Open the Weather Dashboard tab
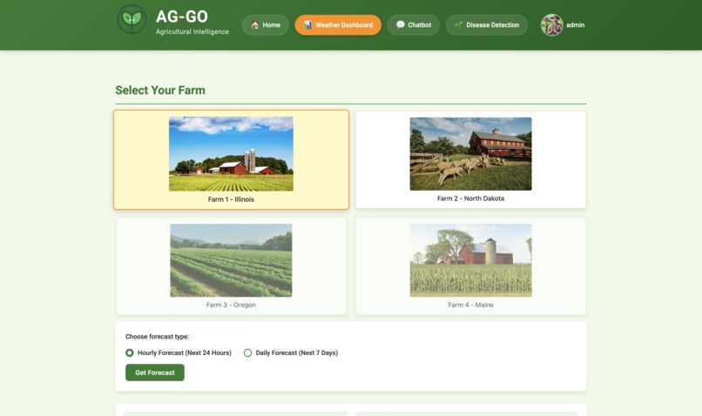 pyautogui.click(x=338, y=25)
